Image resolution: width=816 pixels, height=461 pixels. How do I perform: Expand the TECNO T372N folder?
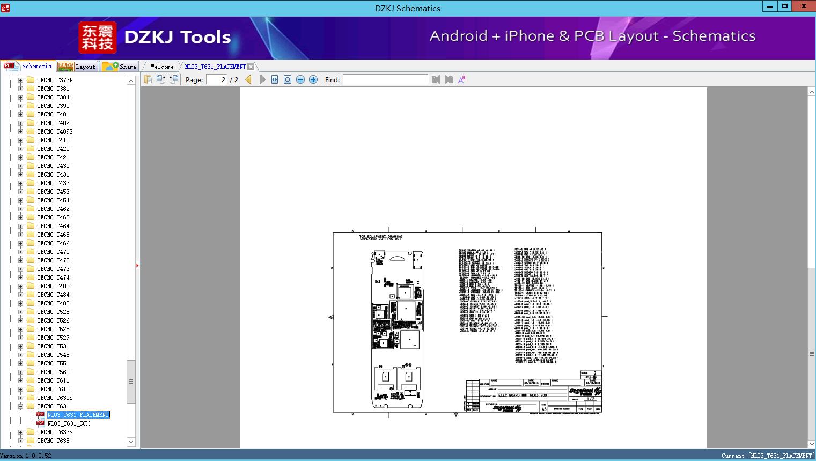click(21, 80)
